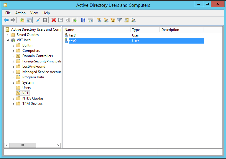Image resolution: width=226 pixels, height=159 pixels.
Task: Open the File menu
Action: click(x=8, y=13)
